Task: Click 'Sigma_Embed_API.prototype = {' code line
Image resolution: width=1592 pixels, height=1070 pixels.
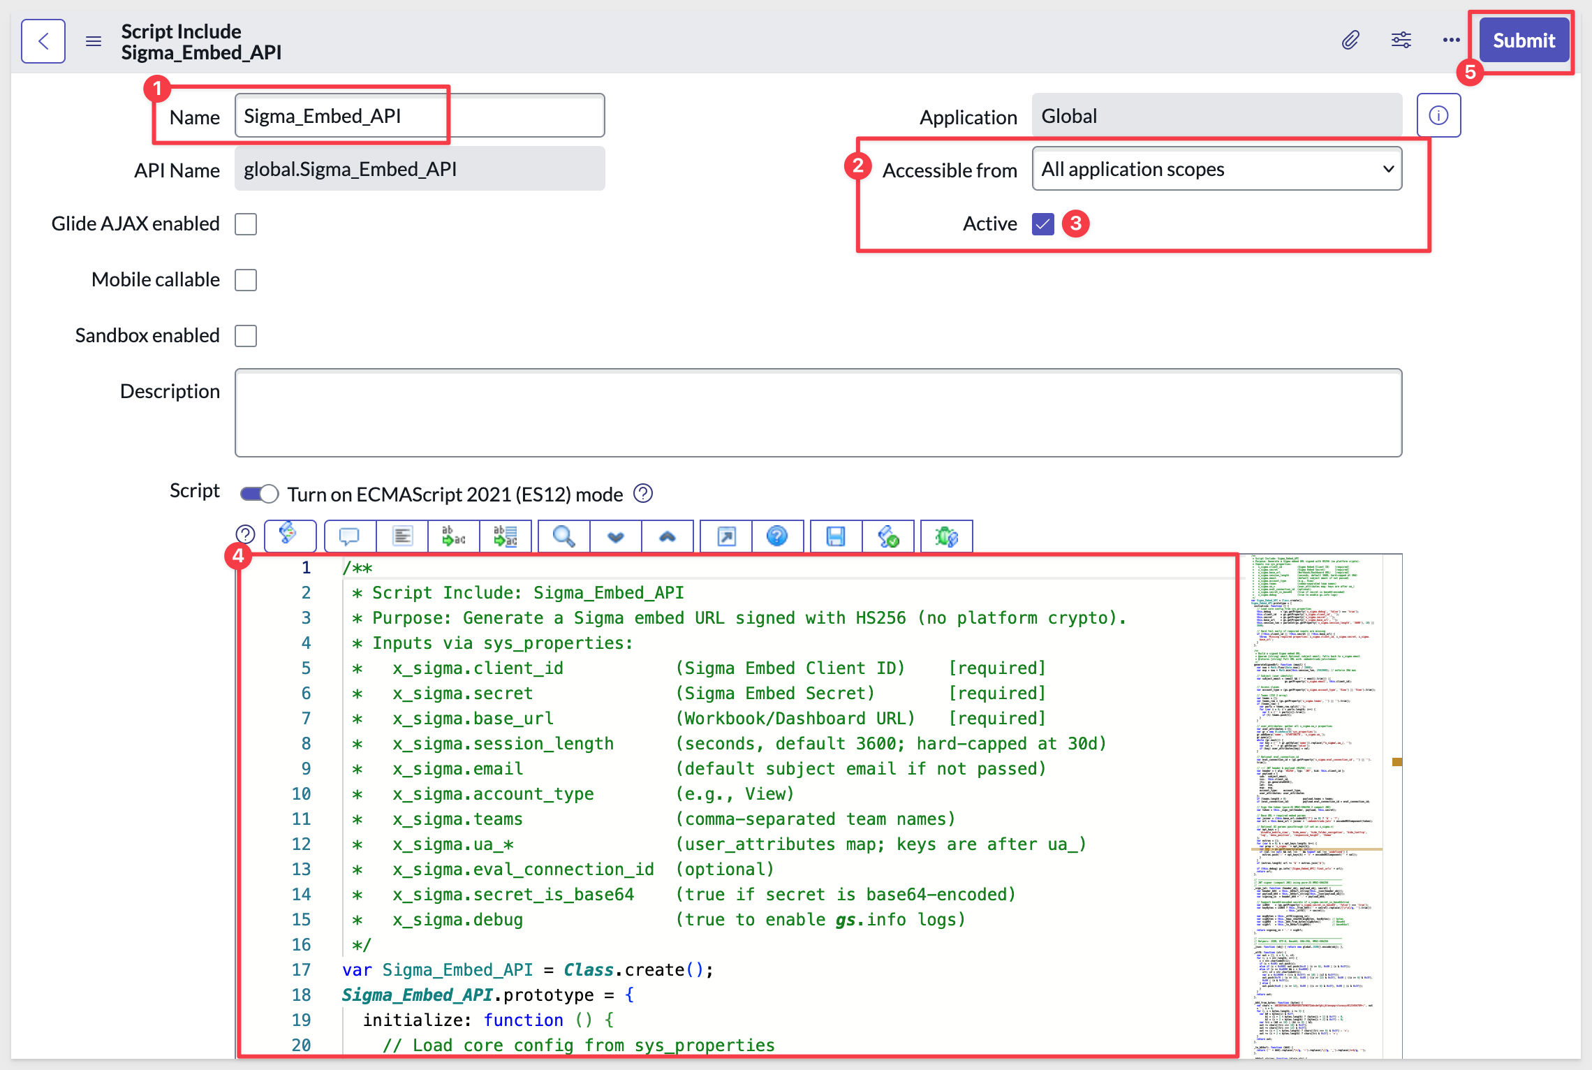Action: pyautogui.click(x=488, y=995)
